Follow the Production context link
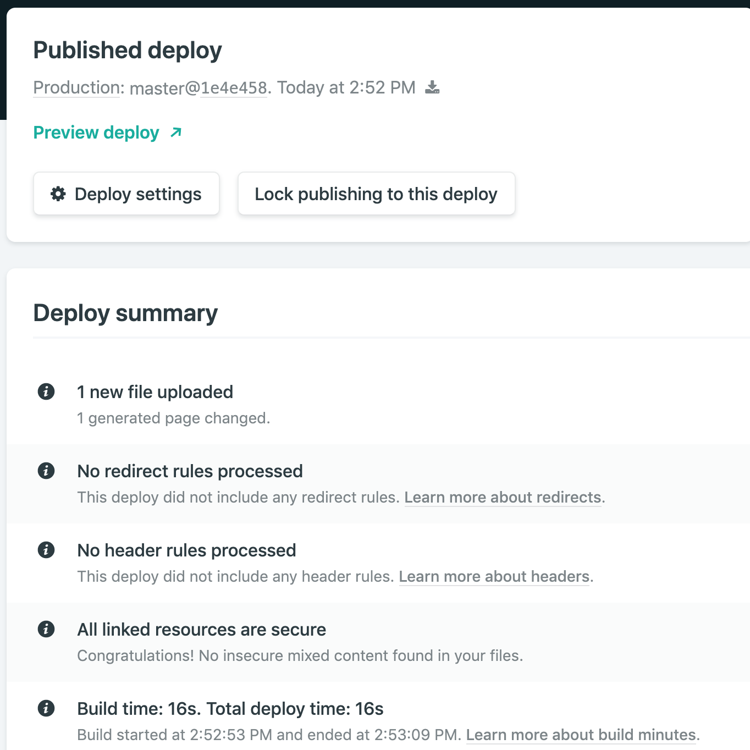750x750 pixels. [x=77, y=87]
